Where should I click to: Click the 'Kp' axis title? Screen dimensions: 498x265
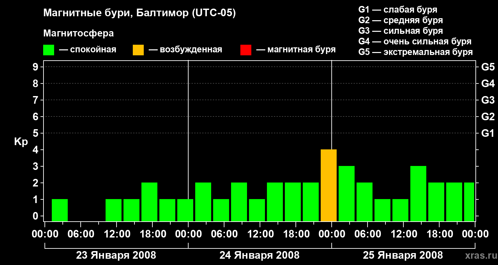pyautogui.click(x=21, y=142)
